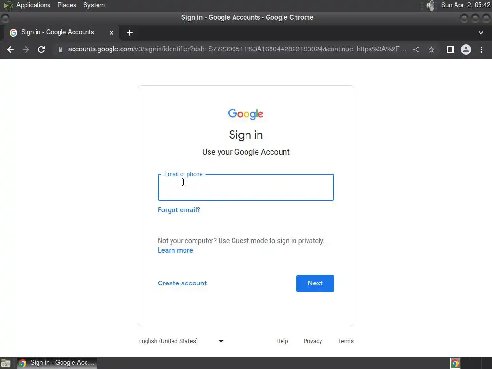Close the Sign in - Google Accounts tab
This screenshot has width=492, height=369.
pos(111,33)
